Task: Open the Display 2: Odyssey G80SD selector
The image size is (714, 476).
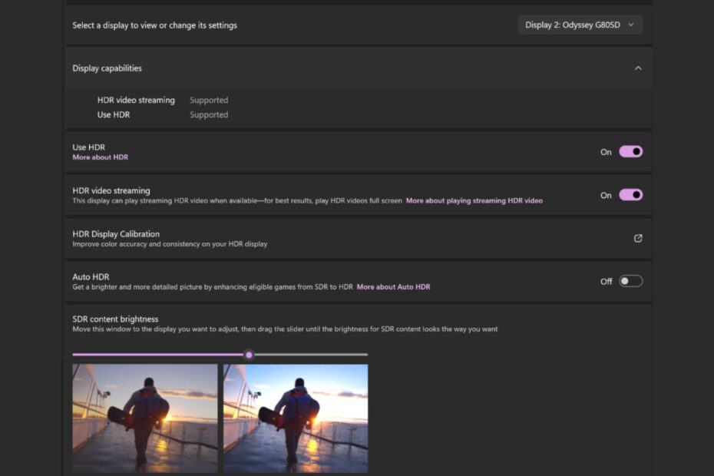Action: (580, 24)
